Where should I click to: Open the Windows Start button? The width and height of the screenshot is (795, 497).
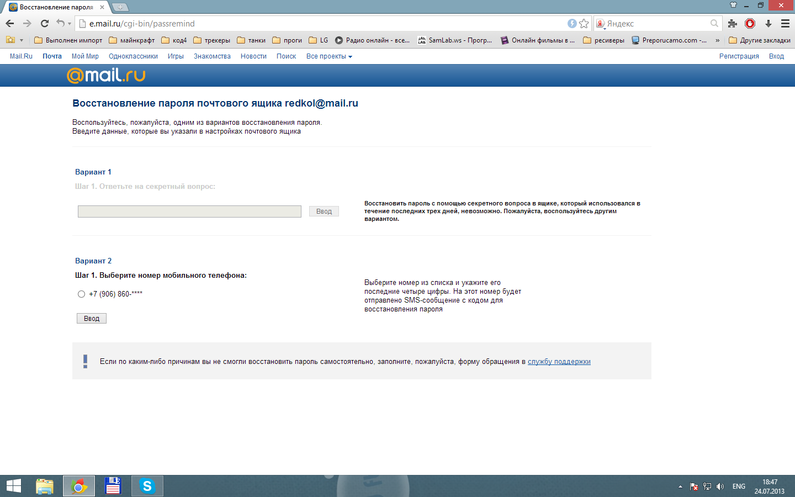tap(14, 486)
